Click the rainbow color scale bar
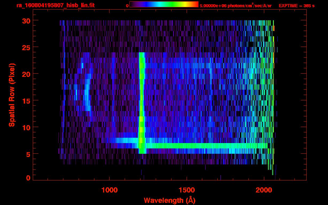328x205 pixels. point(164,4)
